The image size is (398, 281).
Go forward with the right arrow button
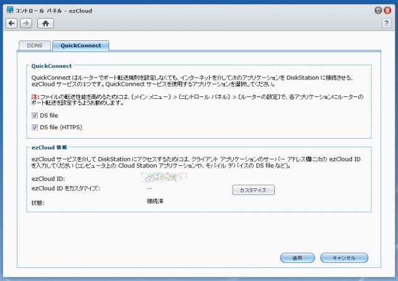pyautogui.click(x=26, y=24)
